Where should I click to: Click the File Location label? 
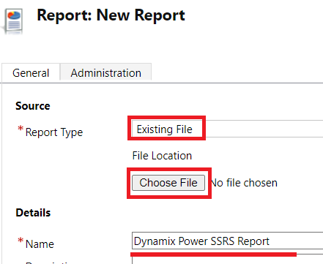click(162, 156)
